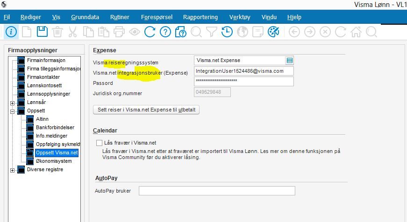Select Lønnskontosett in the tree

click(44, 85)
